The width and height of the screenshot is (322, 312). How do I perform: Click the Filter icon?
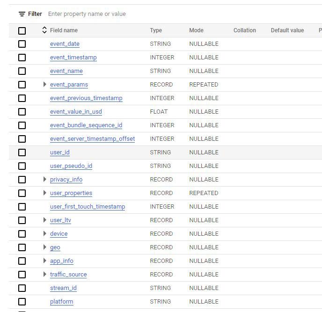[22, 14]
